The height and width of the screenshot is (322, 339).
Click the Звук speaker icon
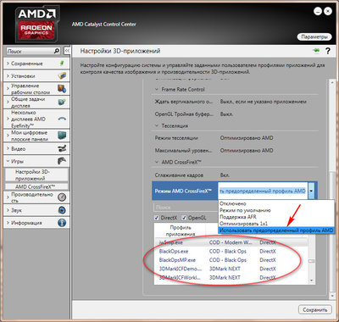(62, 210)
